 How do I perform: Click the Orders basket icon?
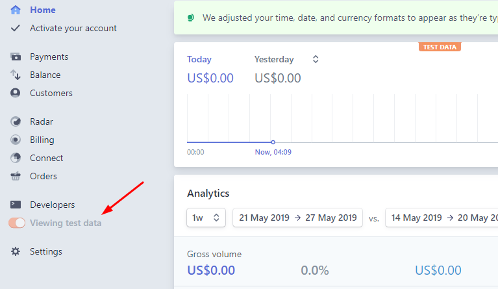point(16,177)
